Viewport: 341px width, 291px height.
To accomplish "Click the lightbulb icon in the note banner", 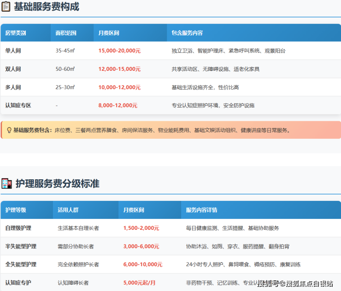I will [9, 130].
